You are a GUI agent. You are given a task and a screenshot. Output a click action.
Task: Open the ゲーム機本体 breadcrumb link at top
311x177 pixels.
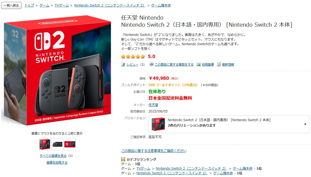pos(161,5)
